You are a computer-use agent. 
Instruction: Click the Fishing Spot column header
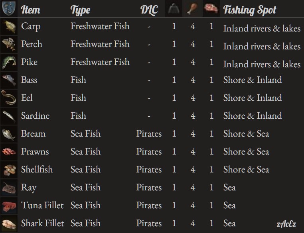(x=250, y=10)
